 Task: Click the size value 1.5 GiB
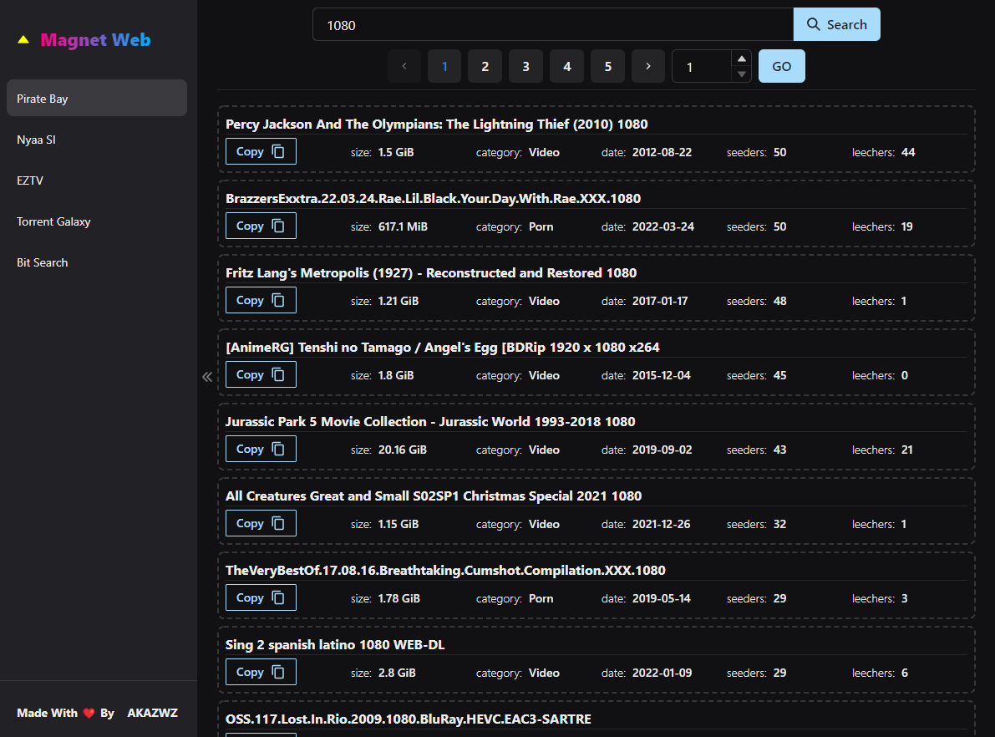click(396, 152)
